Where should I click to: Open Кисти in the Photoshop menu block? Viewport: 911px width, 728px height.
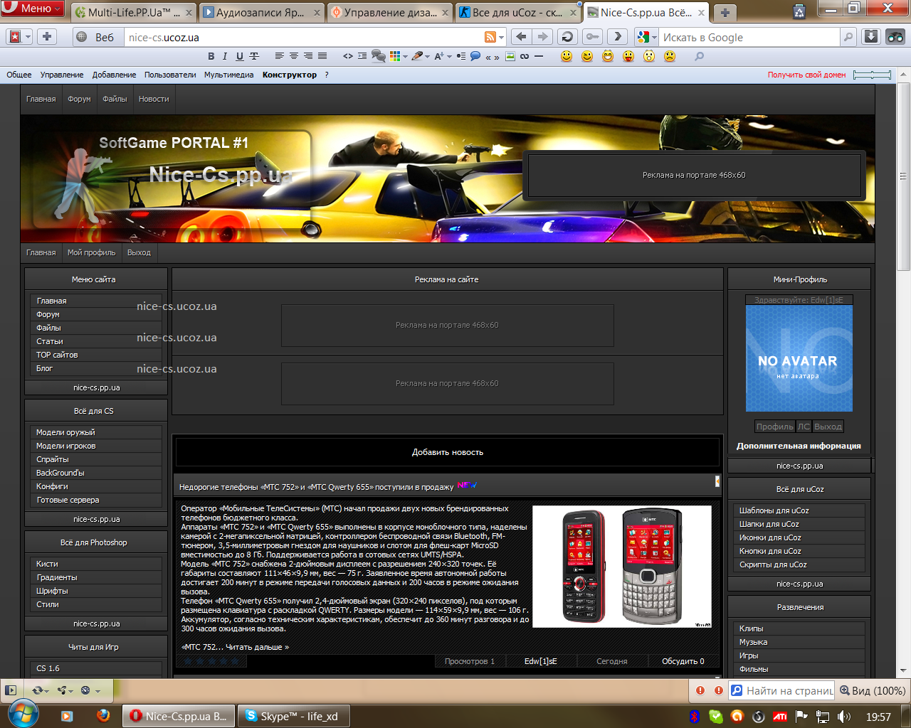point(47,564)
